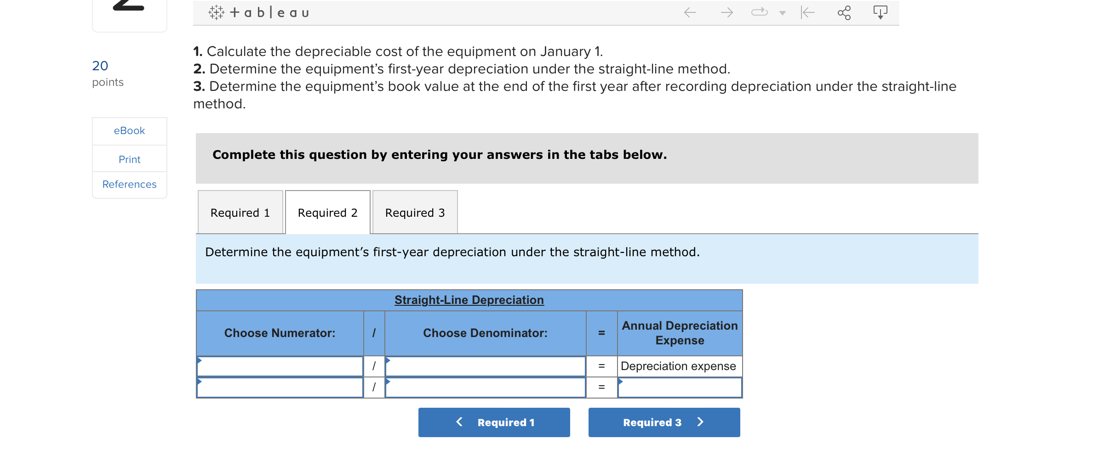
Task: Click the download/export icon at top right
Action: coord(879,12)
